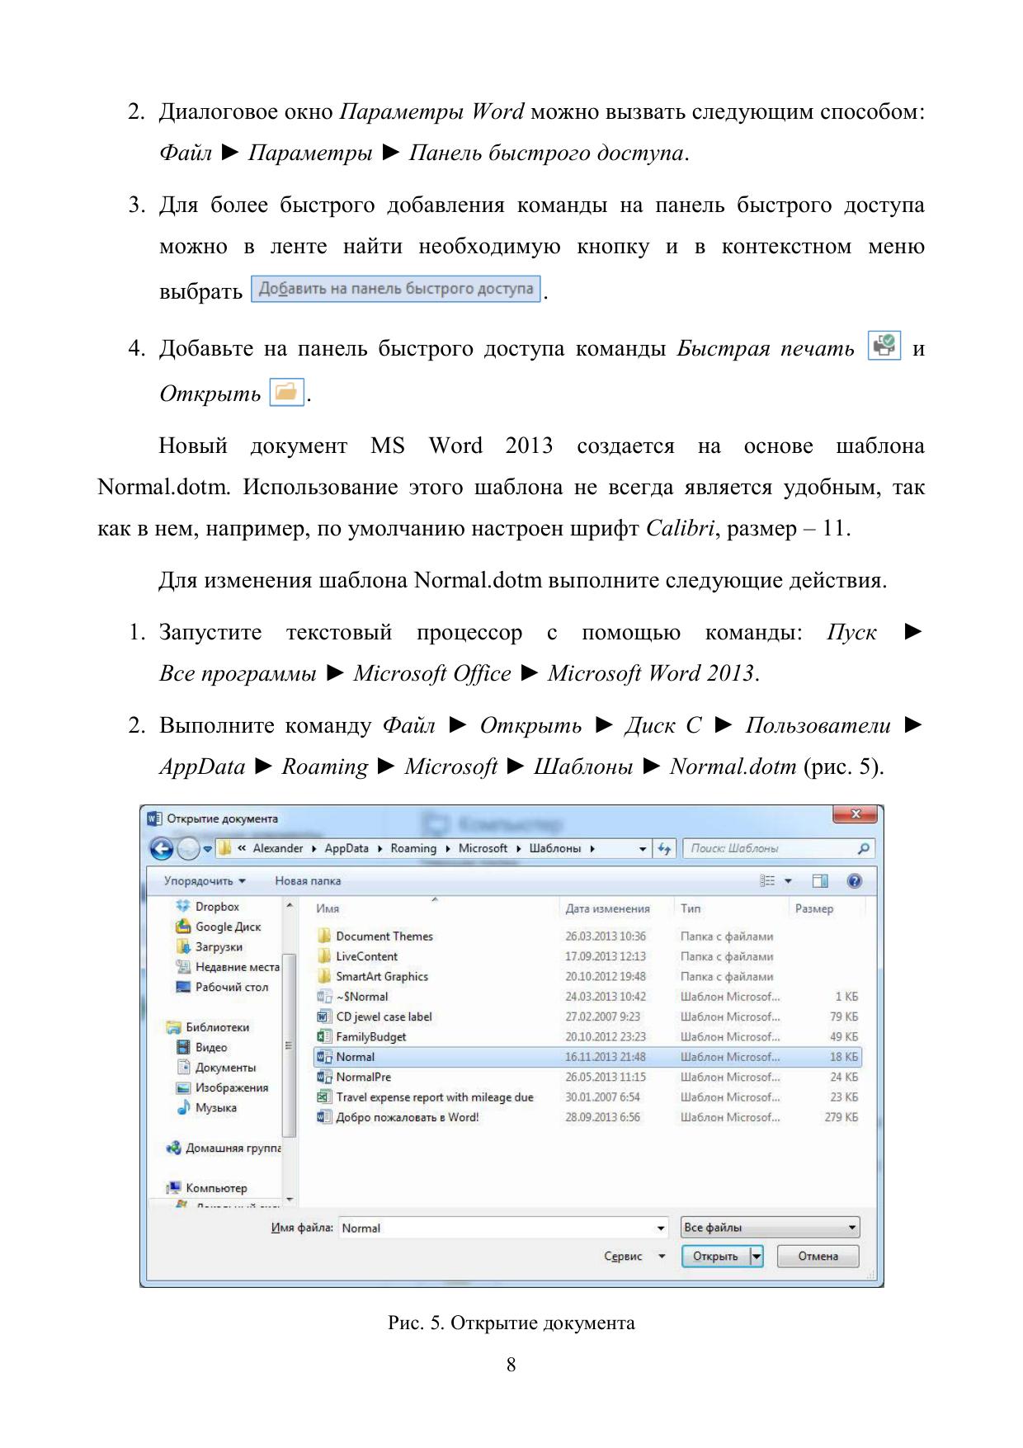Click the Quick Print icon in the text
Image resolution: width=1023 pixels, height=1448 pixels.
coord(884,347)
